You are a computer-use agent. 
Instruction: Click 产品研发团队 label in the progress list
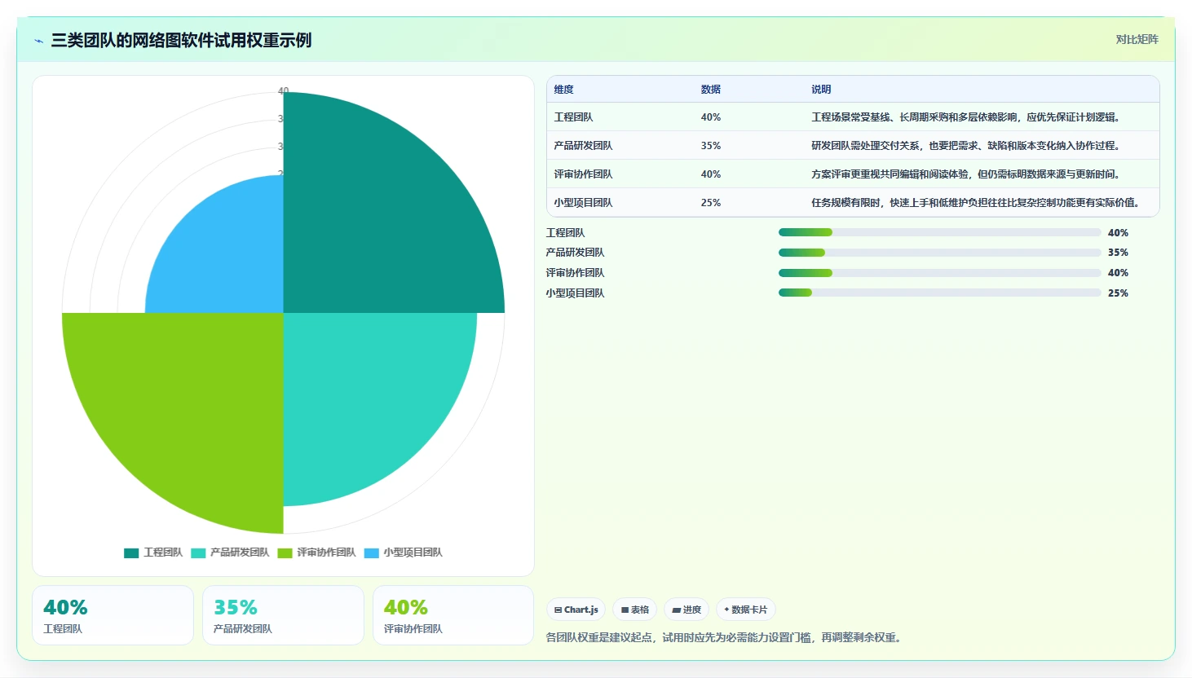575,253
